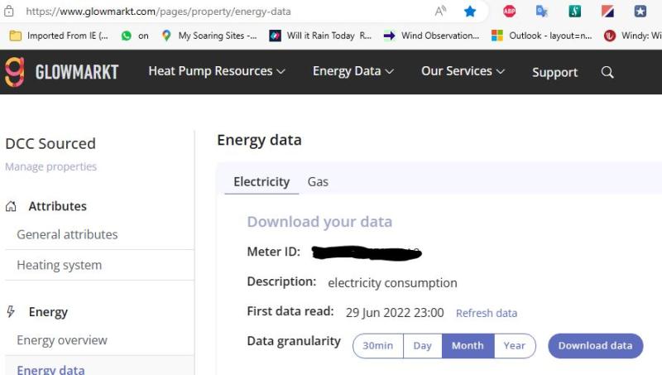Click the Energy lightning bolt icon
This screenshot has height=375, width=662.
click(11, 311)
